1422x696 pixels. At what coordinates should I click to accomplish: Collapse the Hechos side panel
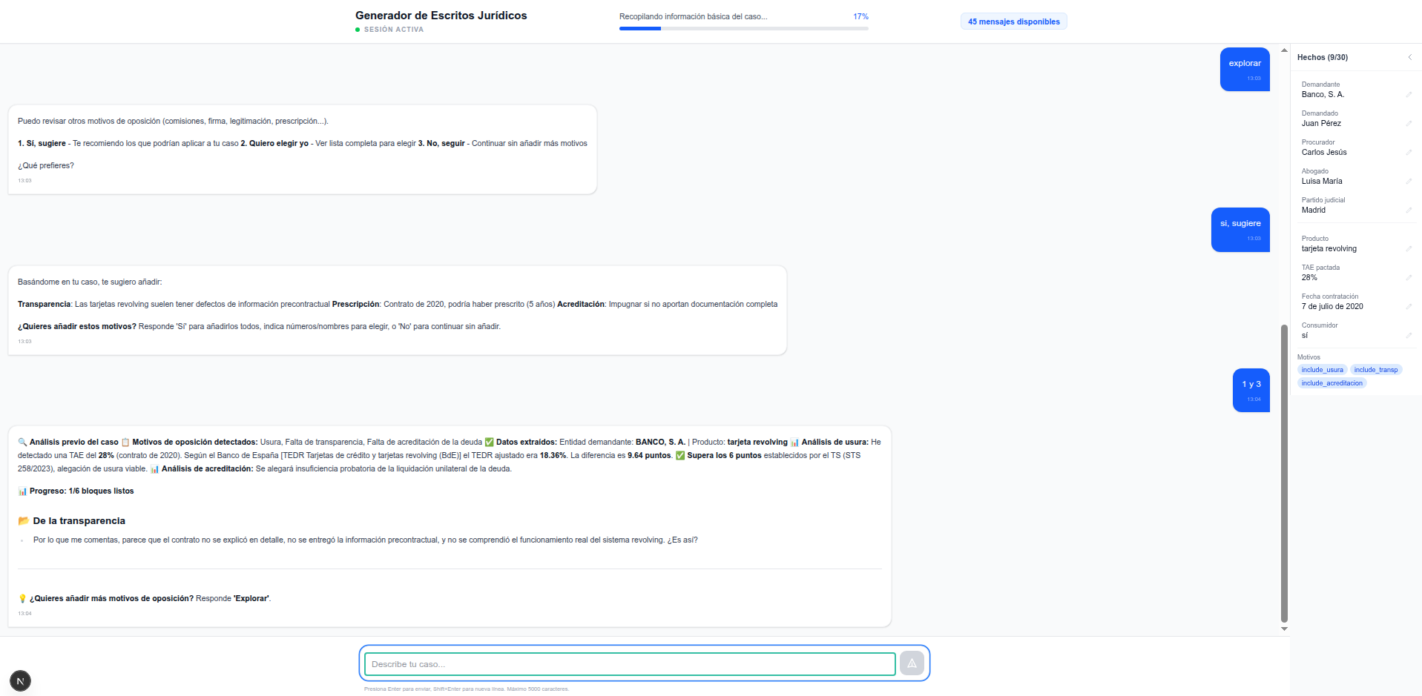(x=1409, y=57)
